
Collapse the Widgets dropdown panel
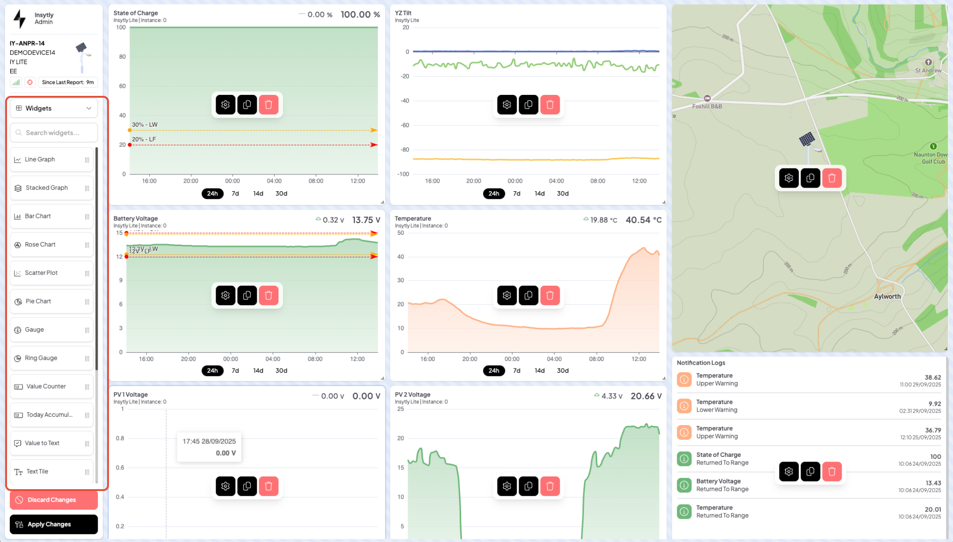[53, 108]
